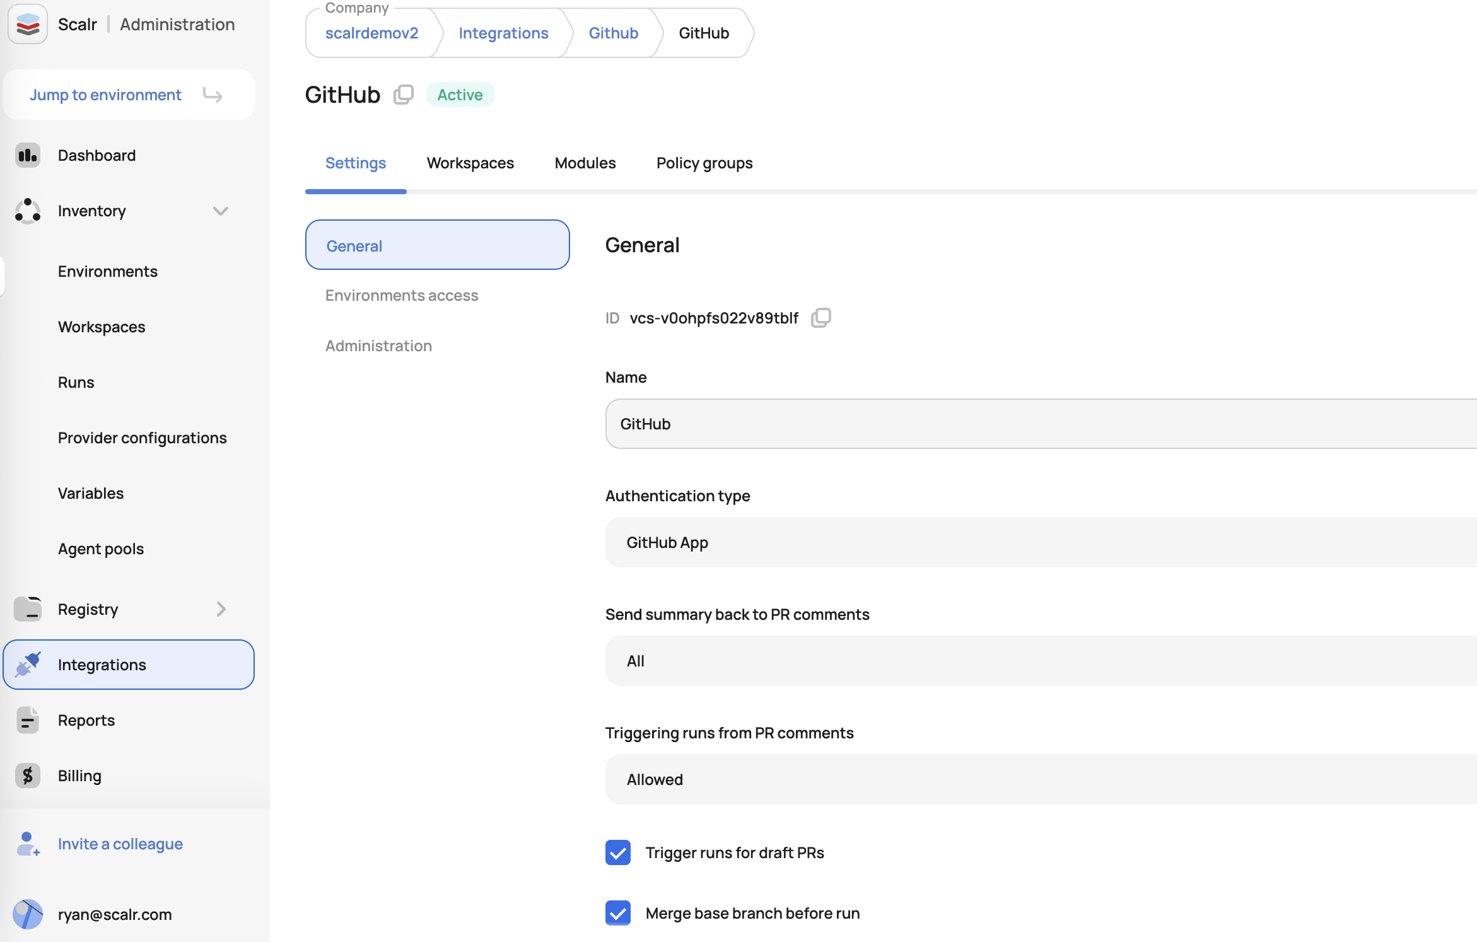Image resolution: width=1477 pixels, height=942 pixels.
Task: Copy the VCS provider ID
Action: [x=820, y=317]
